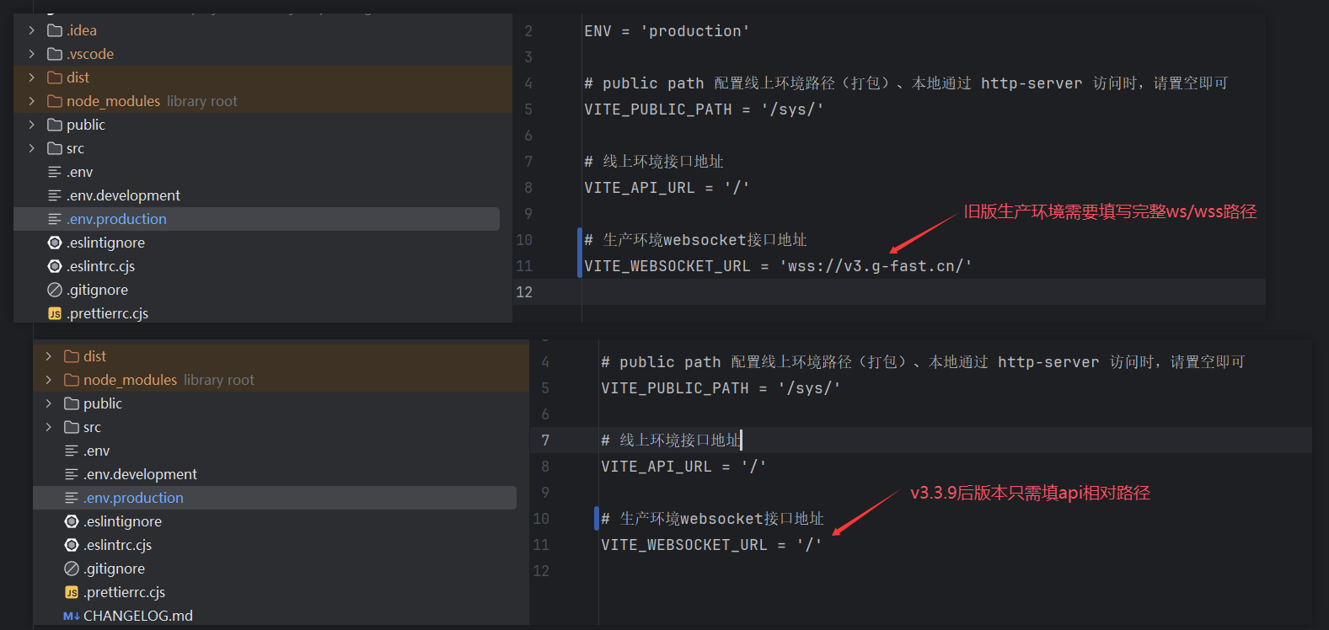The image size is (1329, 630).
Task: Expand node_modules chevron in the upper tree
Action: (x=32, y=101)
